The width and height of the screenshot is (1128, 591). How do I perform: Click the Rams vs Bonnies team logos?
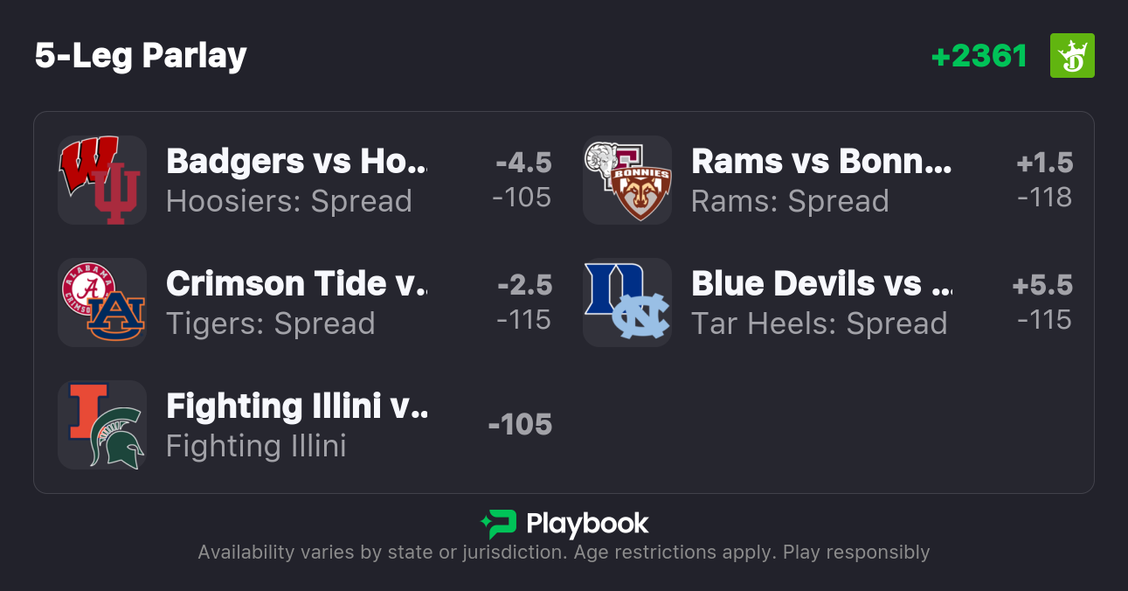(627, 180)
